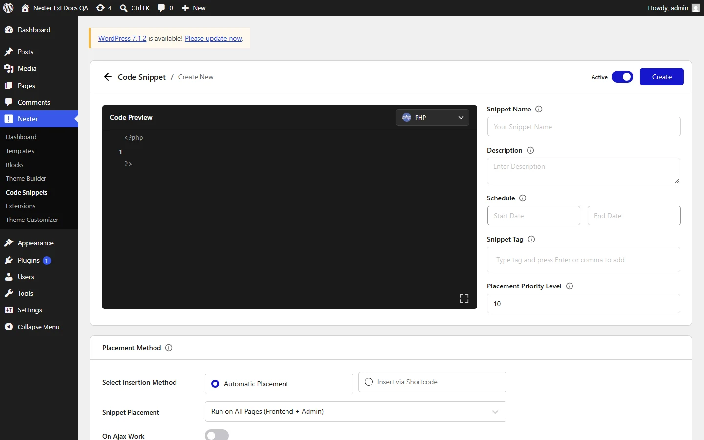Open the WordPress 7.1.2 link

[122, 38]
